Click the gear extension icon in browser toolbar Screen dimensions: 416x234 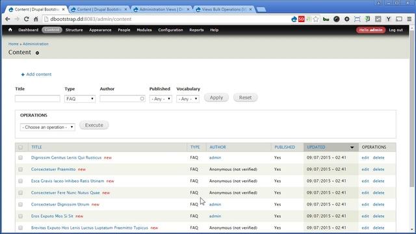346,19
